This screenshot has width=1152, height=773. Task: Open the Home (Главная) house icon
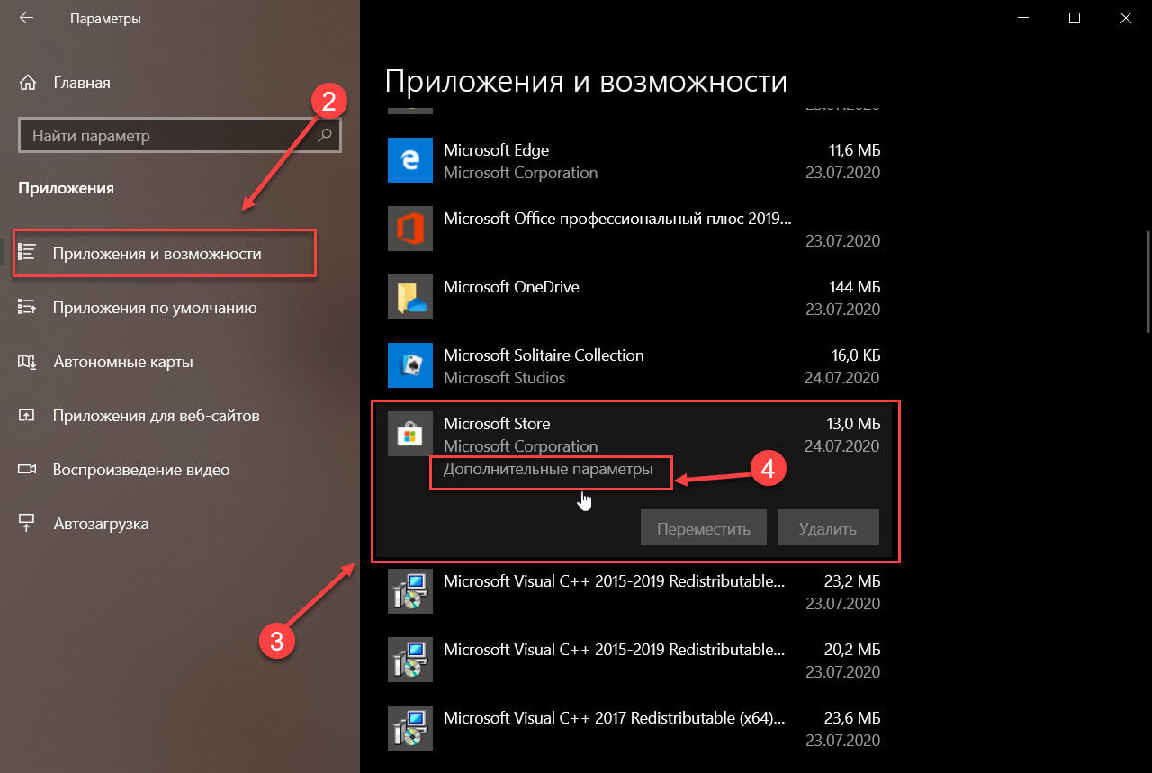point(27,83)
